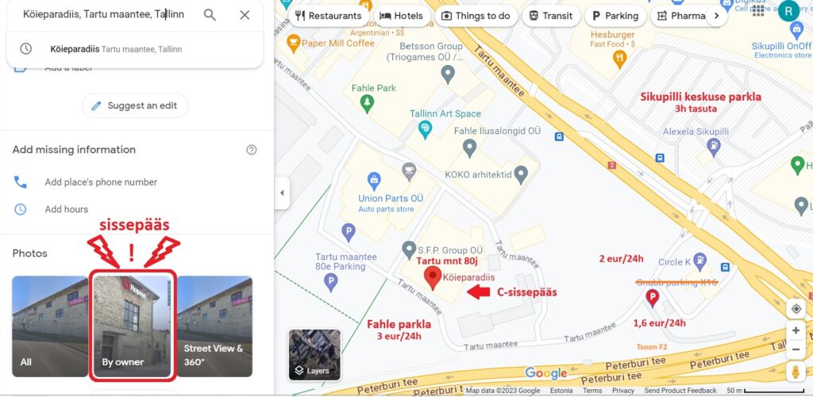Viewport: 813px width, 397px height.
Task: Click Suggest an edit button
Action: click(135, 105)
